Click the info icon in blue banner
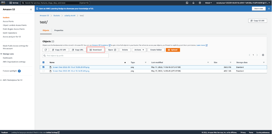272x134 pixels. pyautogui.click(x=37, y=8)
